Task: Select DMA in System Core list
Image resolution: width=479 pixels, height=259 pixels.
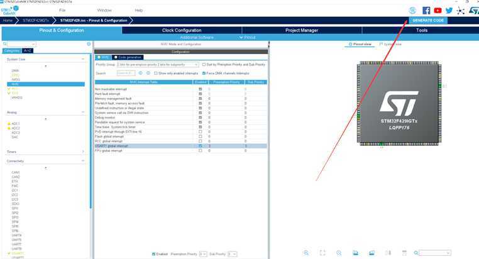Action: (x=15, y=70)
